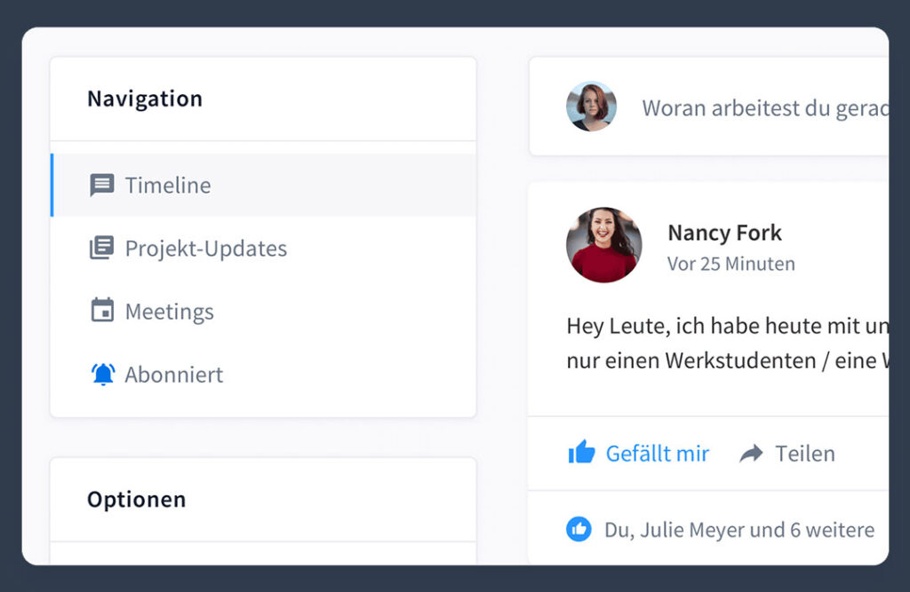Click the blue Abonniert bell icon
Screen dimensions: 910x592
click(103, 374)
